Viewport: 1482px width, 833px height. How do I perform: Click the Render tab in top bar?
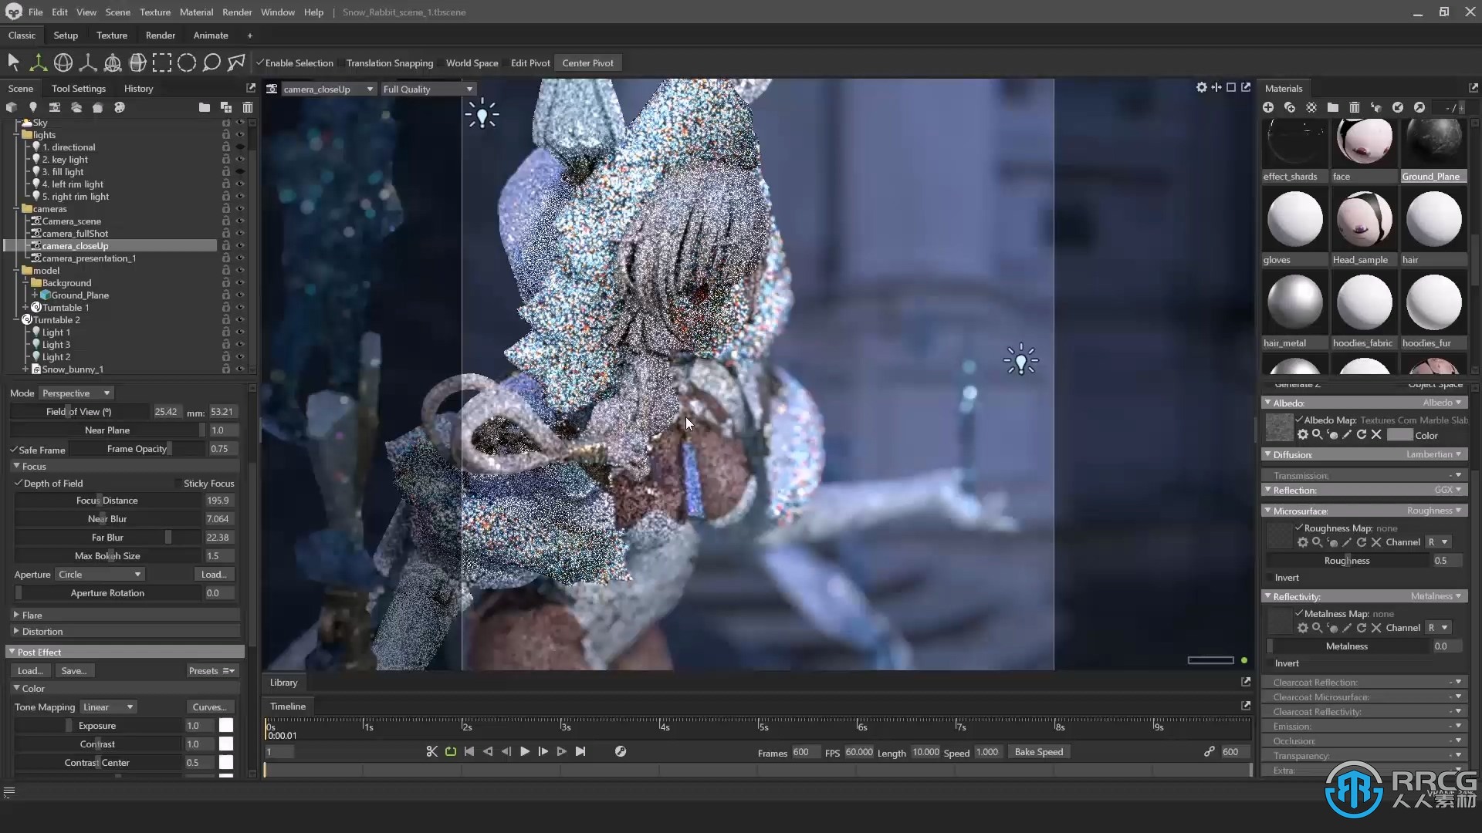160,35
